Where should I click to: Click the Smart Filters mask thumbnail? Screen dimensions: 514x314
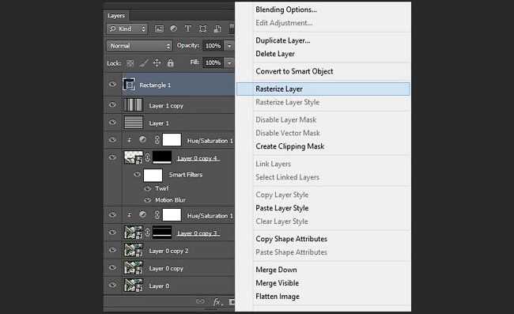[x=153, y=175]
